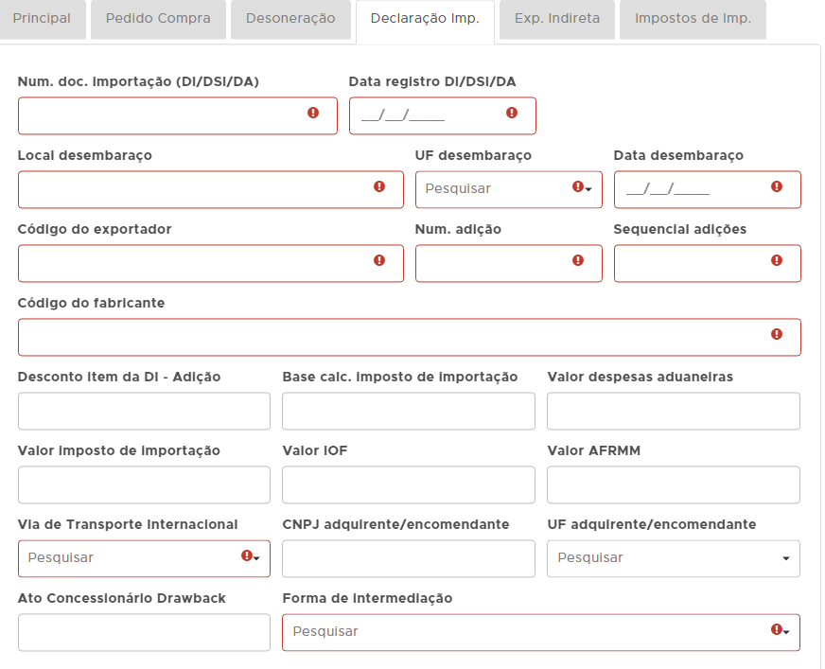825x669 pixels.
Task: Click warning icon in Data registro DI/DSI/DA
Action: [x=512, y=113]
